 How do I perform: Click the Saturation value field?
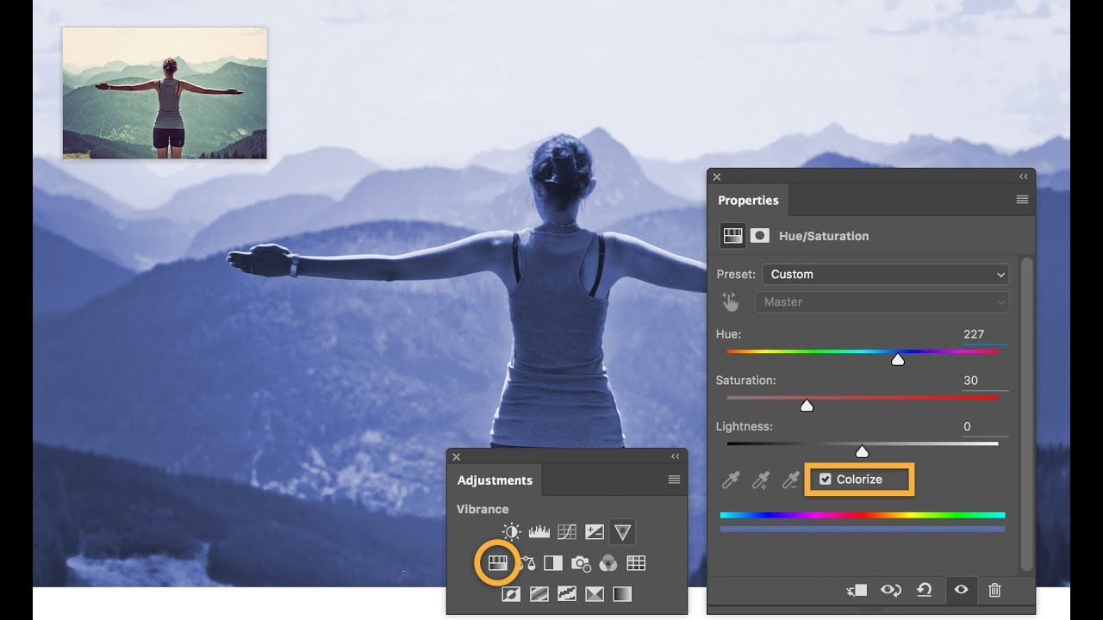point(984,381)
